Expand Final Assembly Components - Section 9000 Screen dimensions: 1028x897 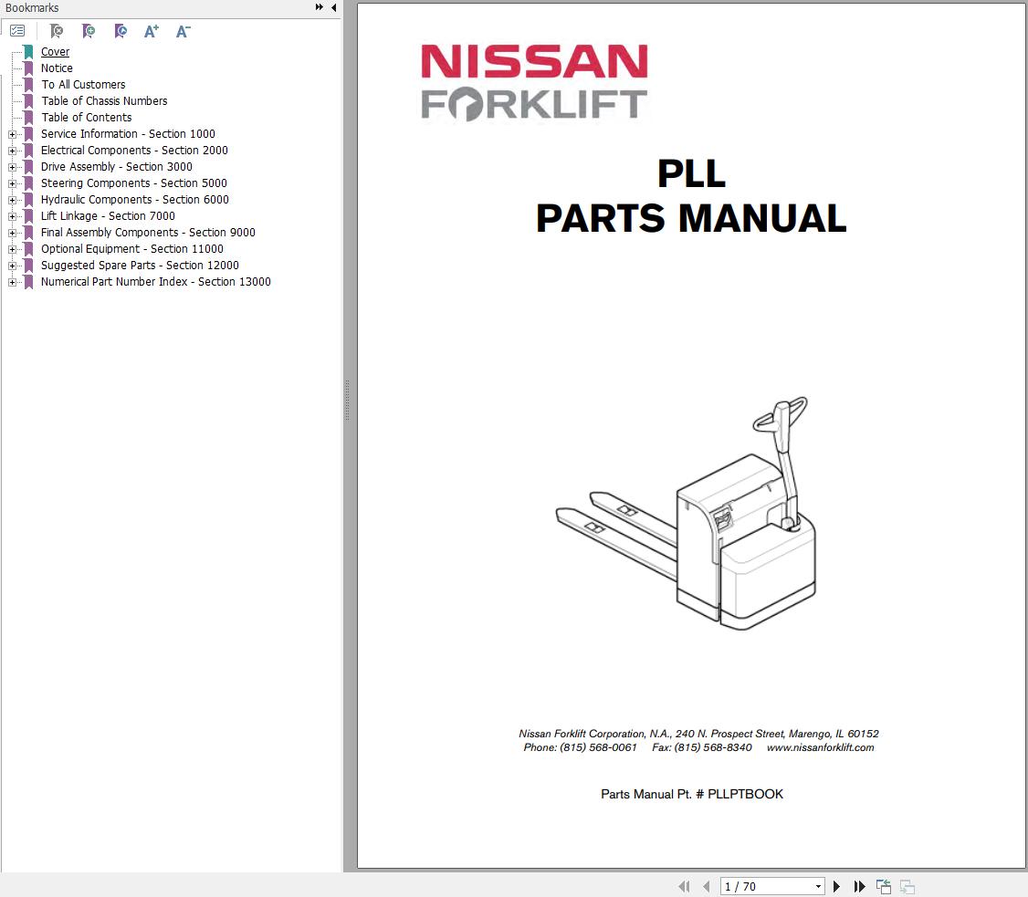[x=12, y=233]
